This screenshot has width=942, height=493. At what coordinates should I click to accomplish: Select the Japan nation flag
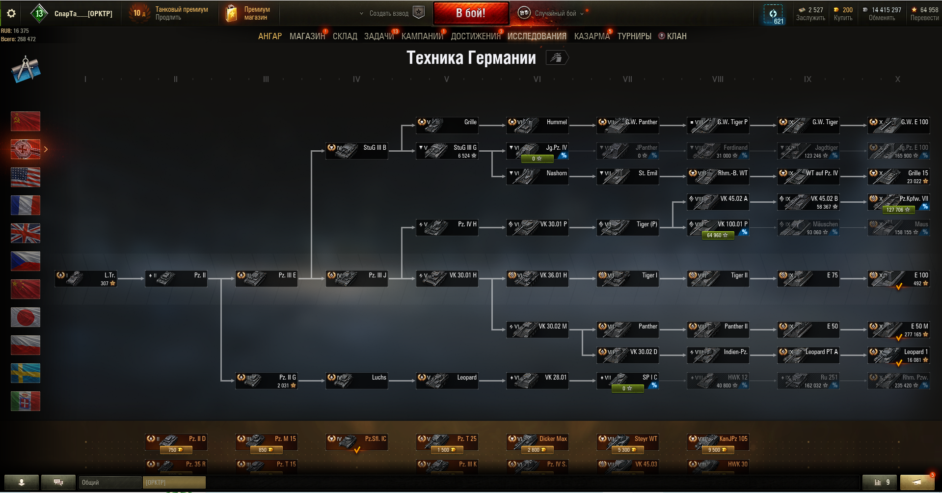(x=26, y=317)
